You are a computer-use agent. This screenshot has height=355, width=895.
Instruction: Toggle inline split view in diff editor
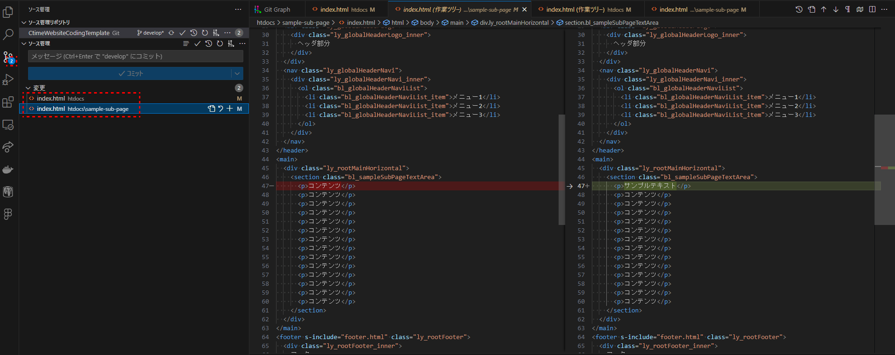coord(872,9)
